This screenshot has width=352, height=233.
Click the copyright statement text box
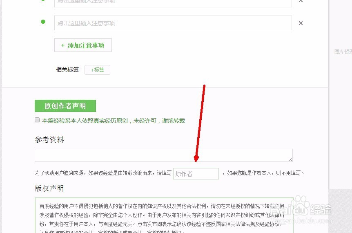point(164,215)
